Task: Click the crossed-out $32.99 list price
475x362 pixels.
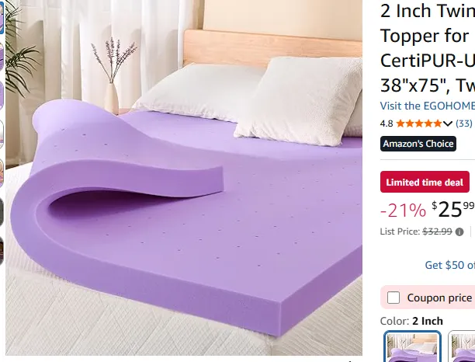Action: pyautogui.click(x=437, y=231)
